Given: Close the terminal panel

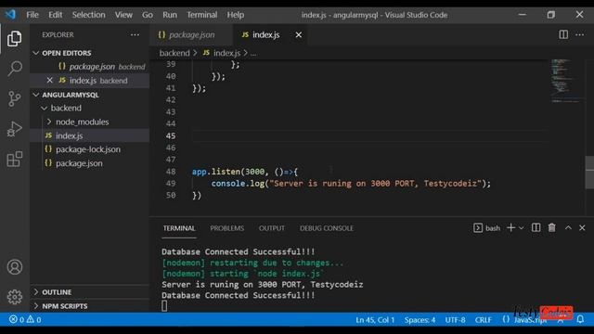Looking at the screenshot, I should coord(582,227).
